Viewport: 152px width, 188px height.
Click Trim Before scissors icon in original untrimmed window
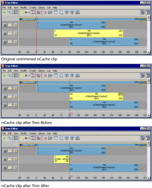(67, 12)
